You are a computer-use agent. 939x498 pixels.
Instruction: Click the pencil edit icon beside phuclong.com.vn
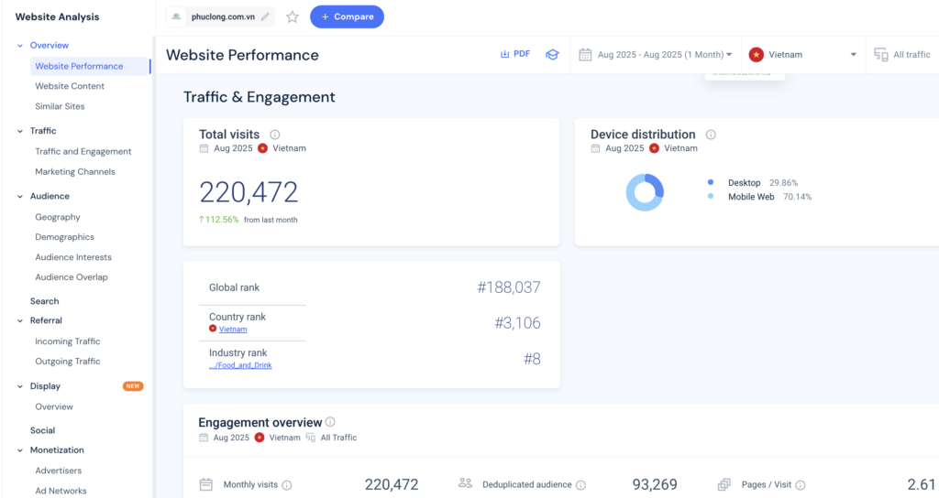pos(266,16)
